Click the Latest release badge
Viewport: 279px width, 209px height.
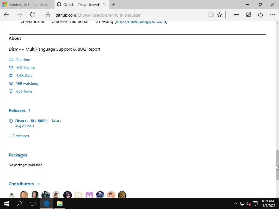click(56, 121)
